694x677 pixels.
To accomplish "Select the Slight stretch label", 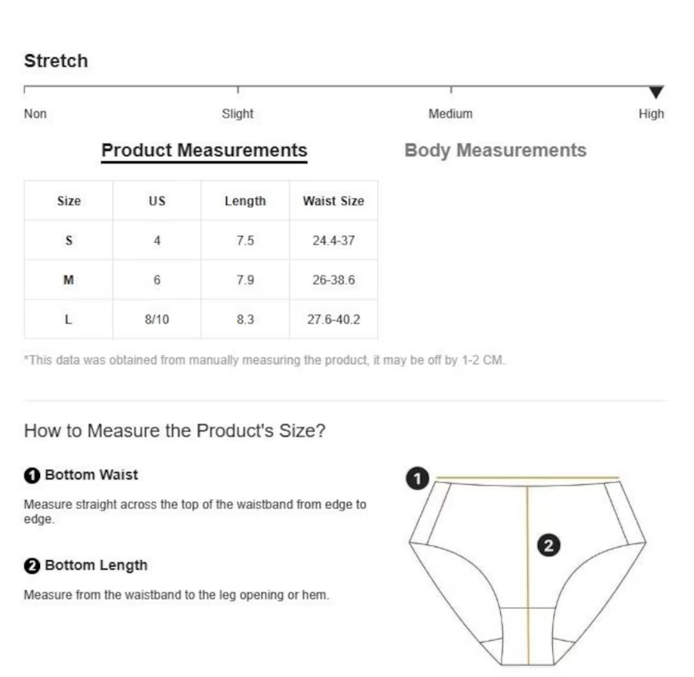I will 238,114.
